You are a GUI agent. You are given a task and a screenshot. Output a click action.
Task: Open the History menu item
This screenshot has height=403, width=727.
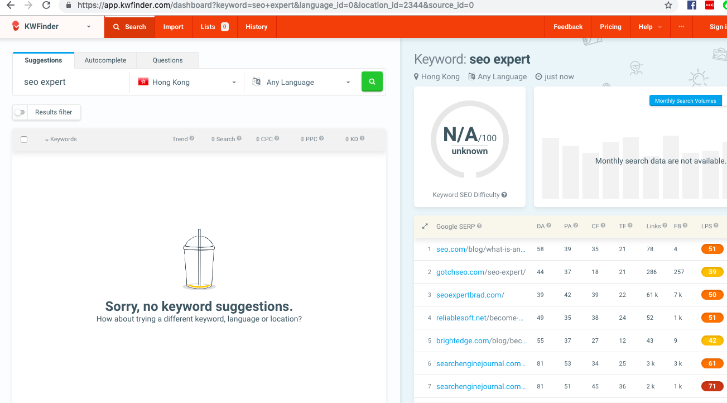tap(257, 27)
